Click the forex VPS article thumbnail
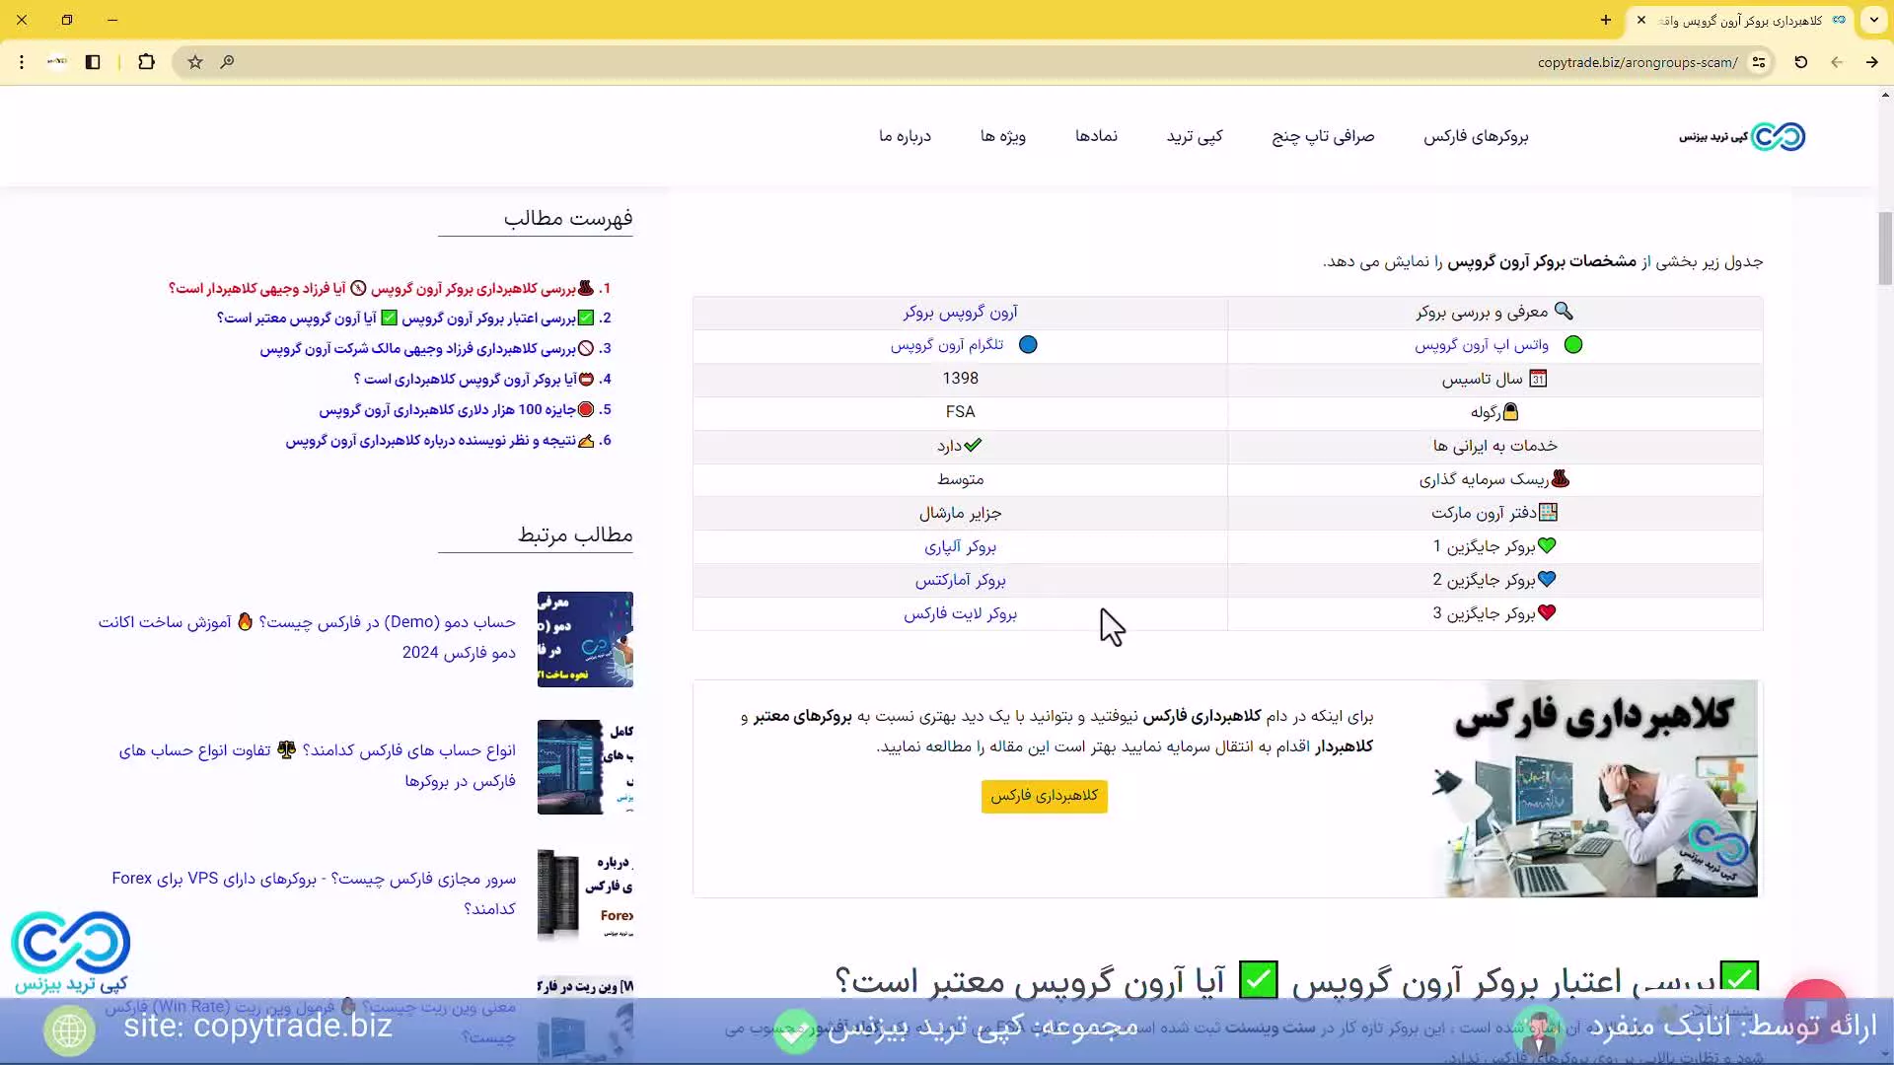The image size is (1894, 1065). tap(585, 894)
